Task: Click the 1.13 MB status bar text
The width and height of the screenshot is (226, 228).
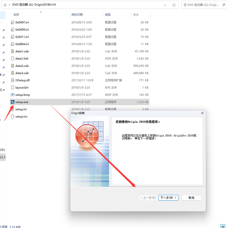Action: click(x=15, y=226)
